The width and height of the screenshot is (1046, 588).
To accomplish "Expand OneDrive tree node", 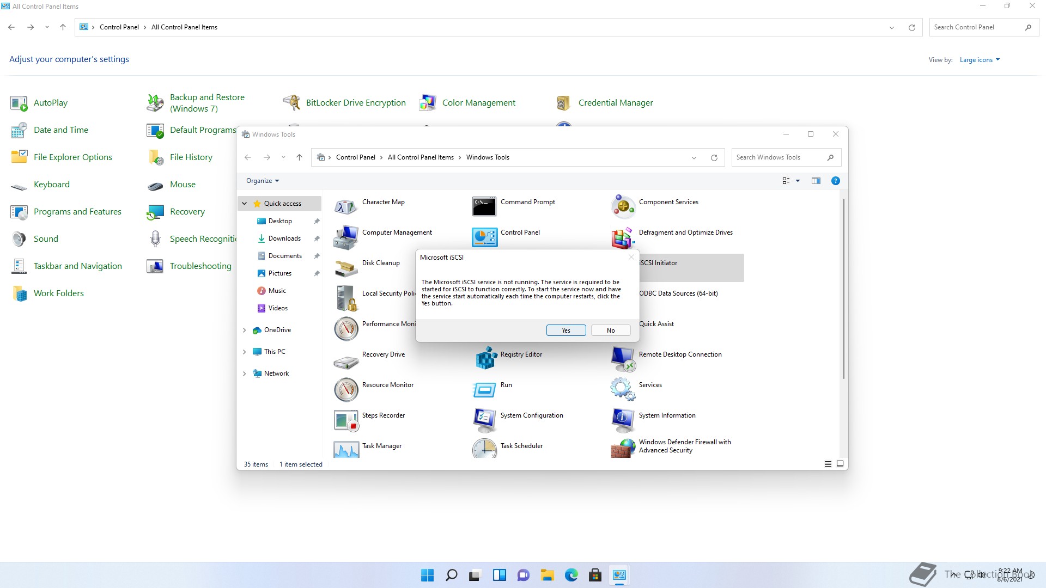I will [245, 330].
